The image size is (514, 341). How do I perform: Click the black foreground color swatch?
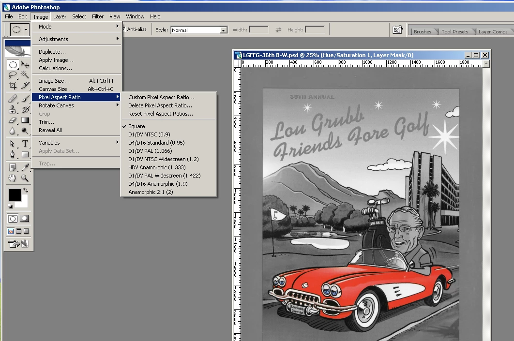coord(15,195)
